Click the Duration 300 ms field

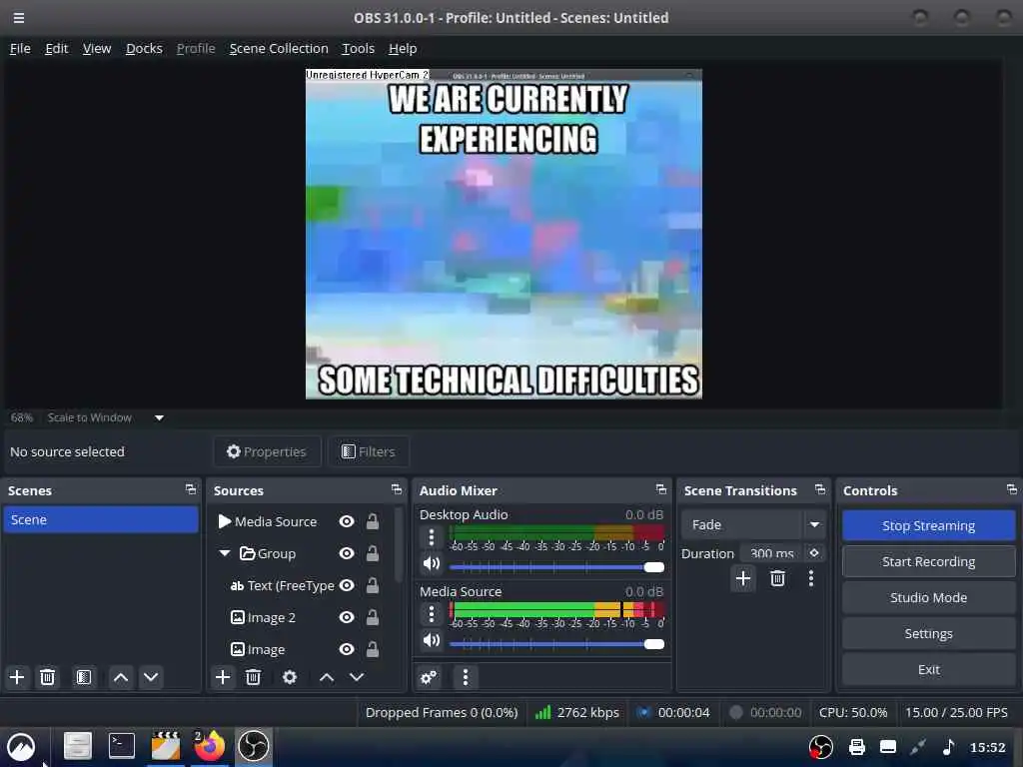772,553
